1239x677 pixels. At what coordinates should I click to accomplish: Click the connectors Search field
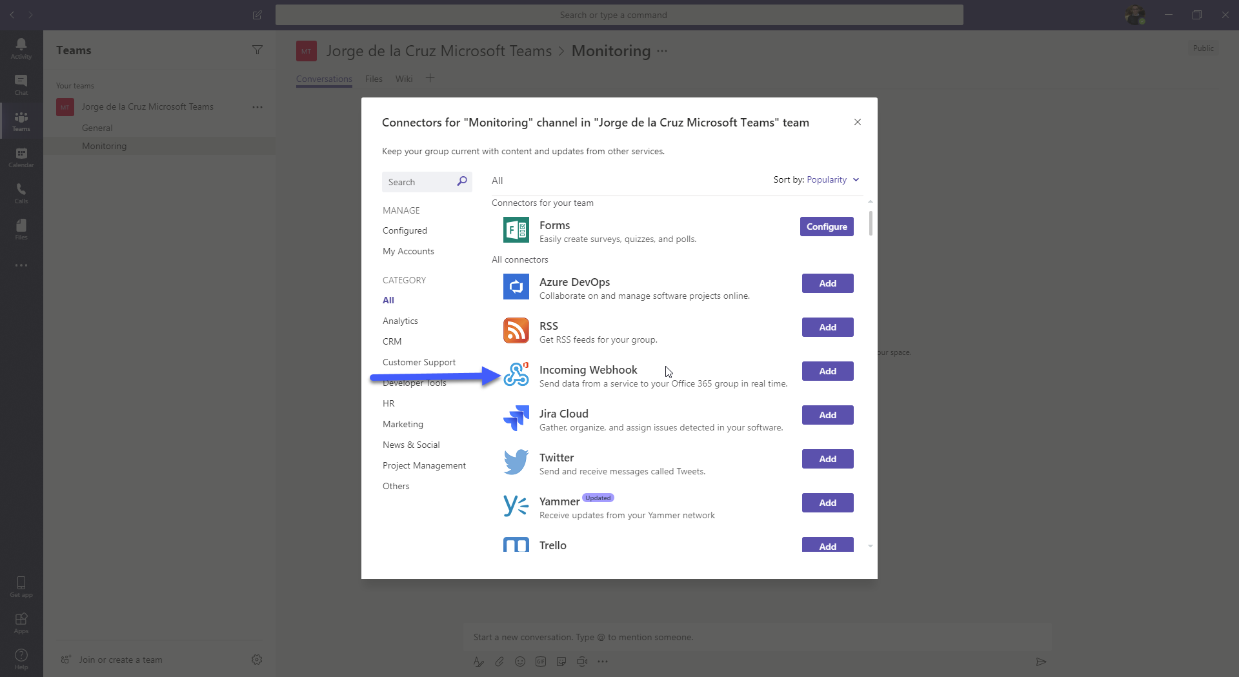pyautogui.click(x=427, y=182)
